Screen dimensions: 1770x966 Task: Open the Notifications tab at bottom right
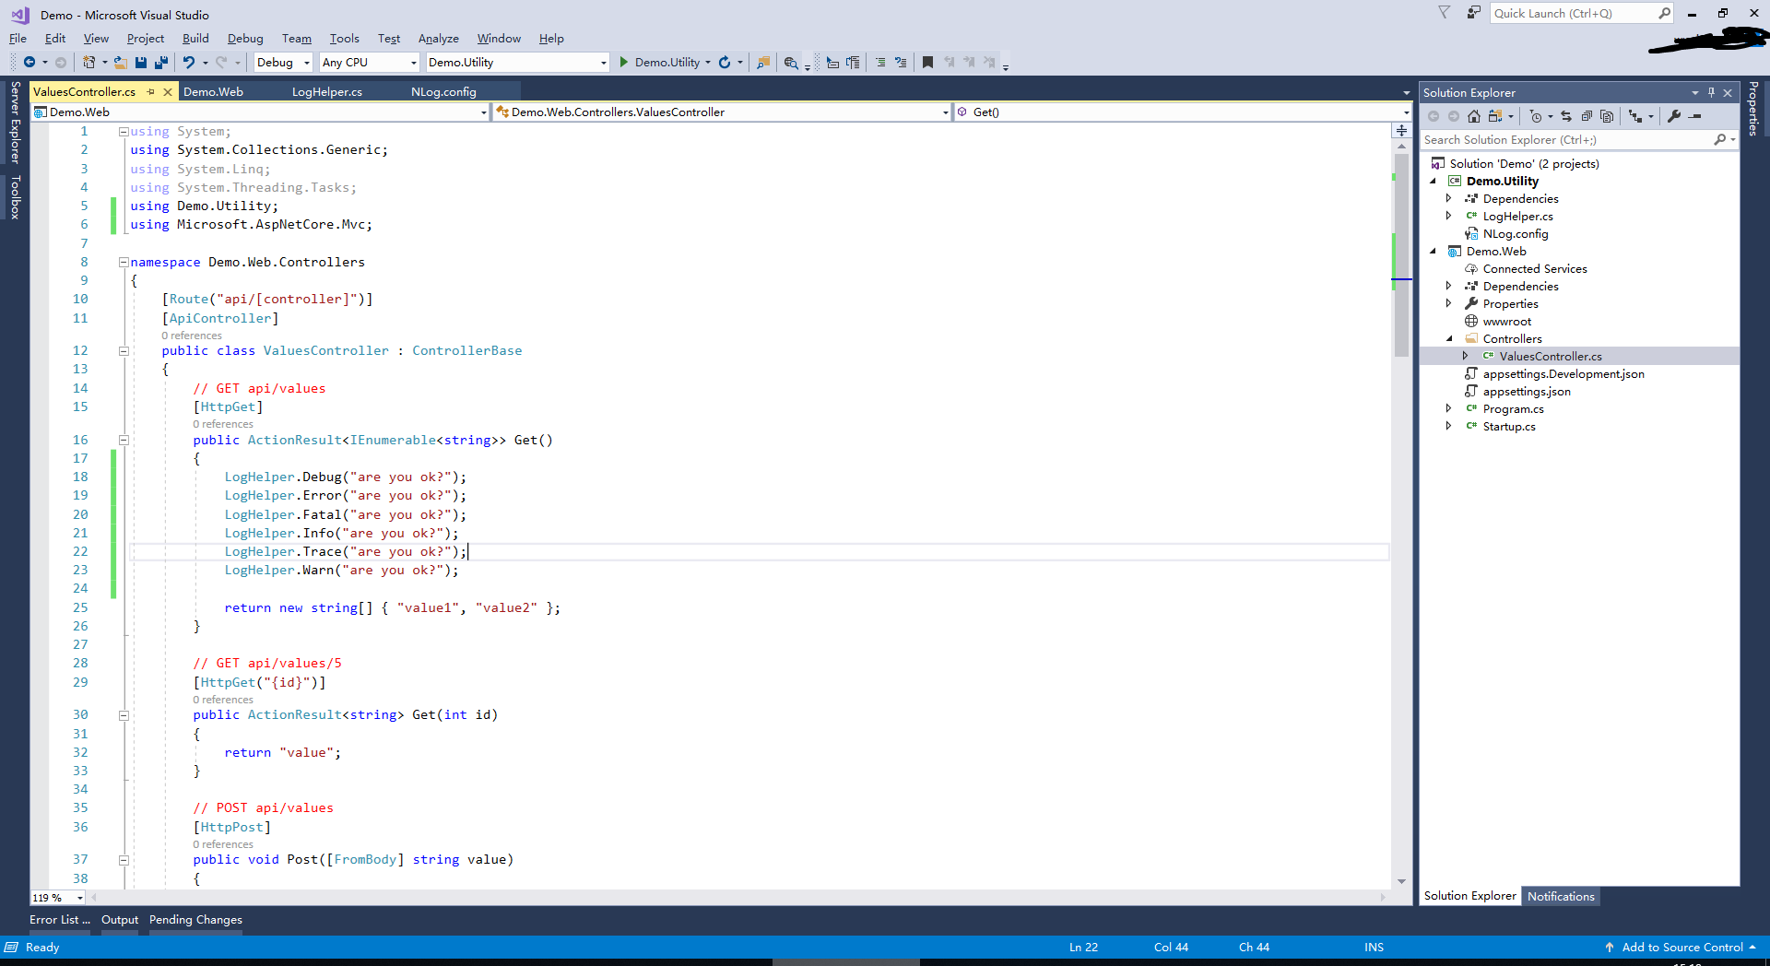point(1561,897)
